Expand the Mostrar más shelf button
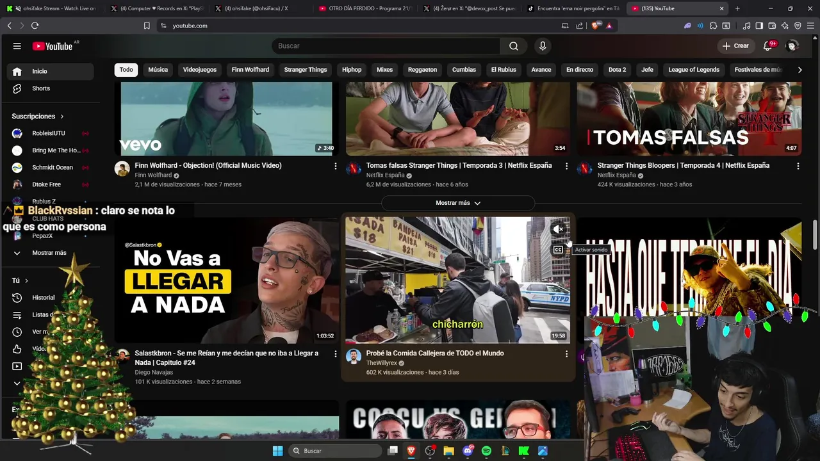Screen dimensions: 820x461 [458, 203]
